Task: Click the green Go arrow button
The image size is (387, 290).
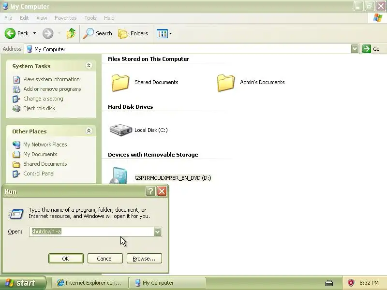Action: pos(367,49)
